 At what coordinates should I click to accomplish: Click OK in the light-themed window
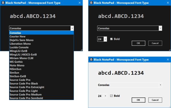click(x=139, y=100)
